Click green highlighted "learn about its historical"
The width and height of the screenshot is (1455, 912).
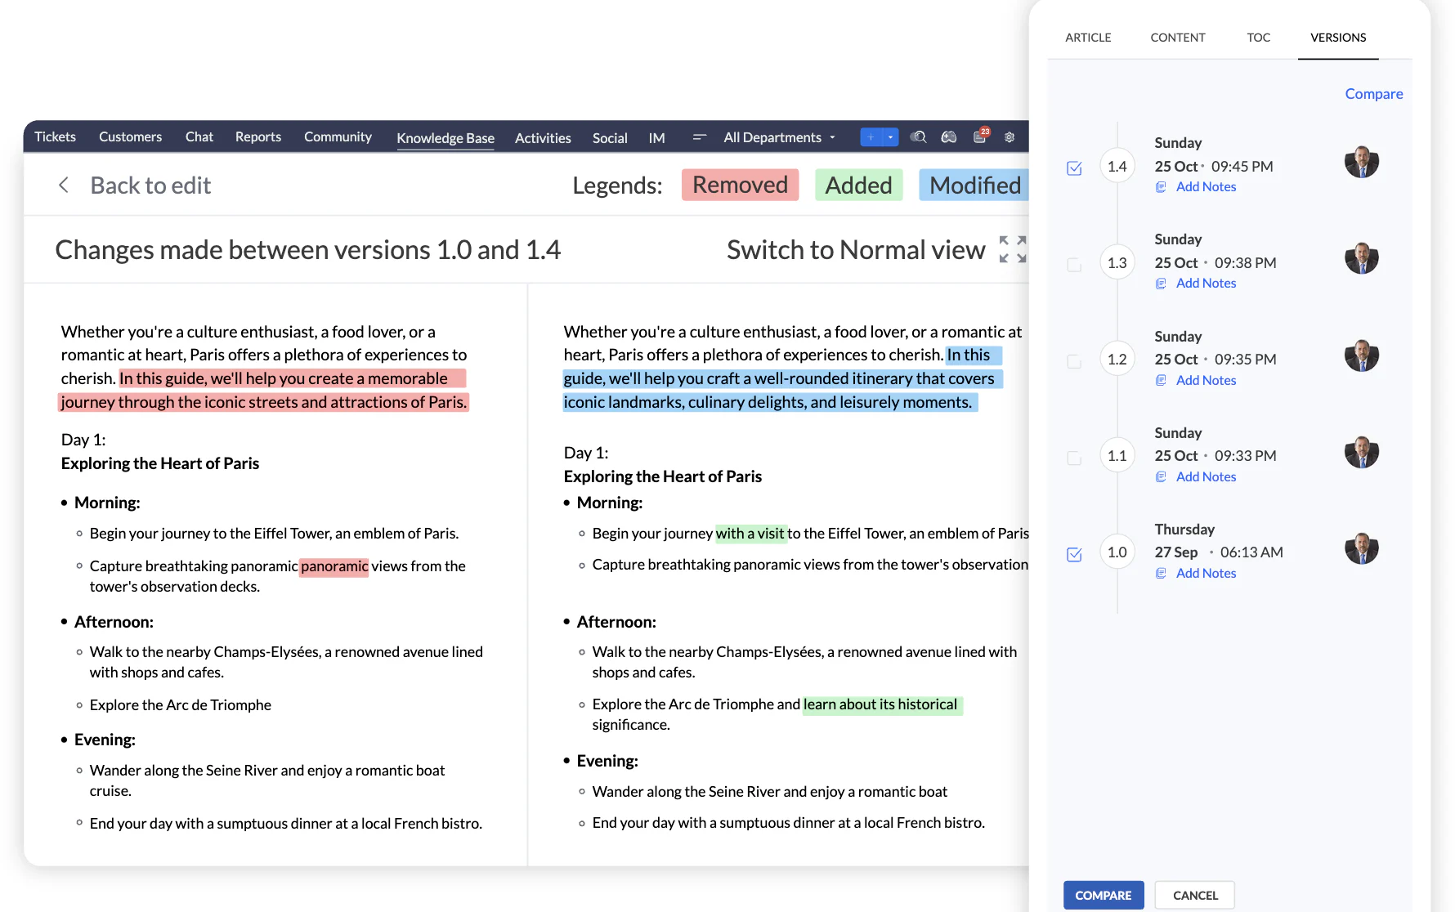click(x=881, y=704)
